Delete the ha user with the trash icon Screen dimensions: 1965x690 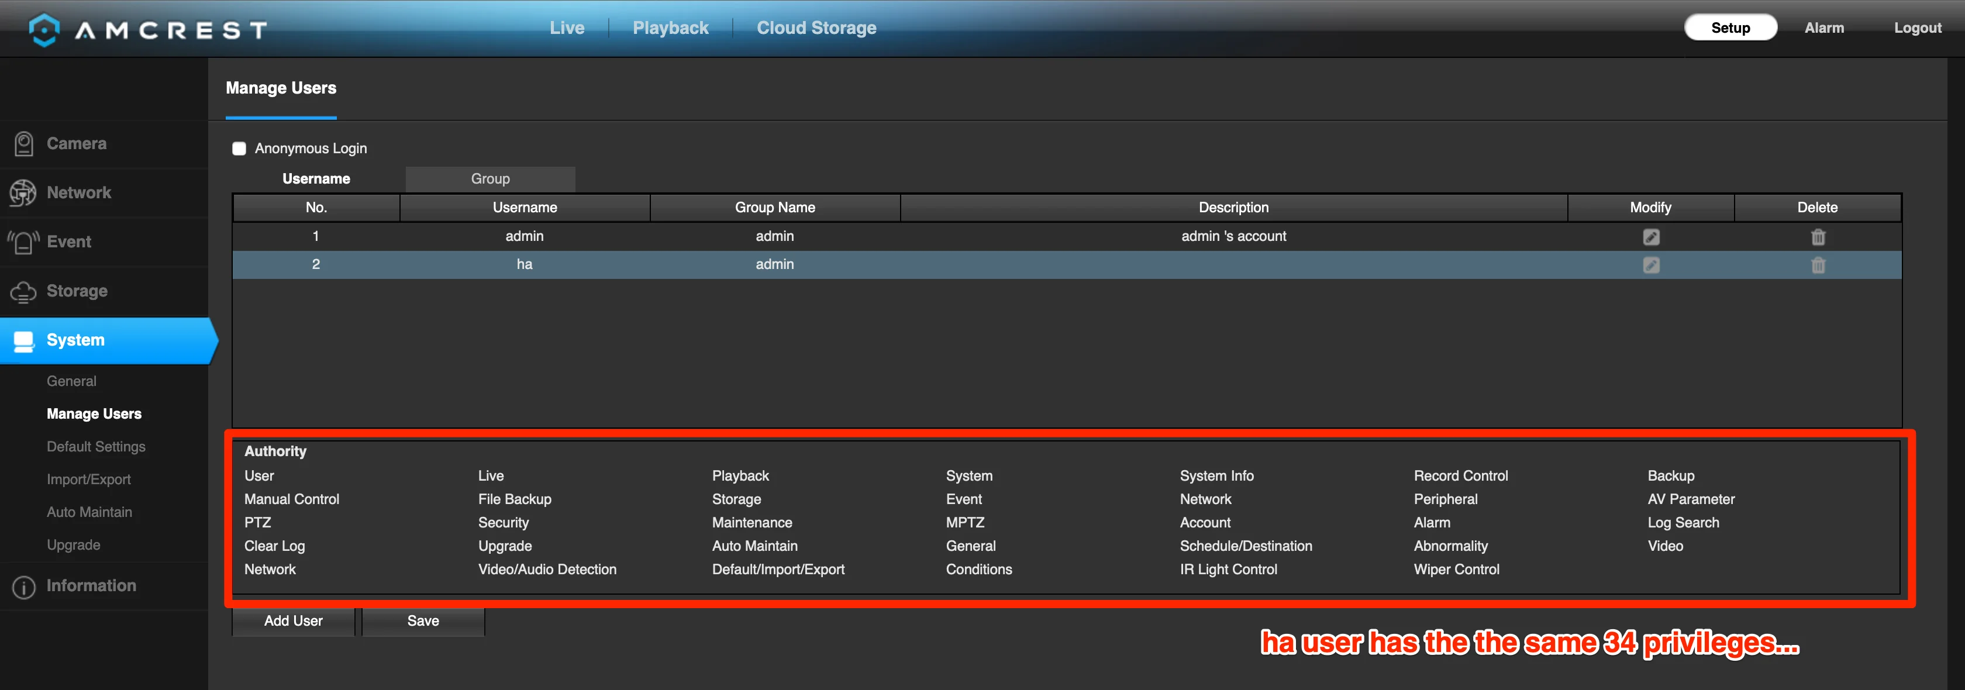1818,264
